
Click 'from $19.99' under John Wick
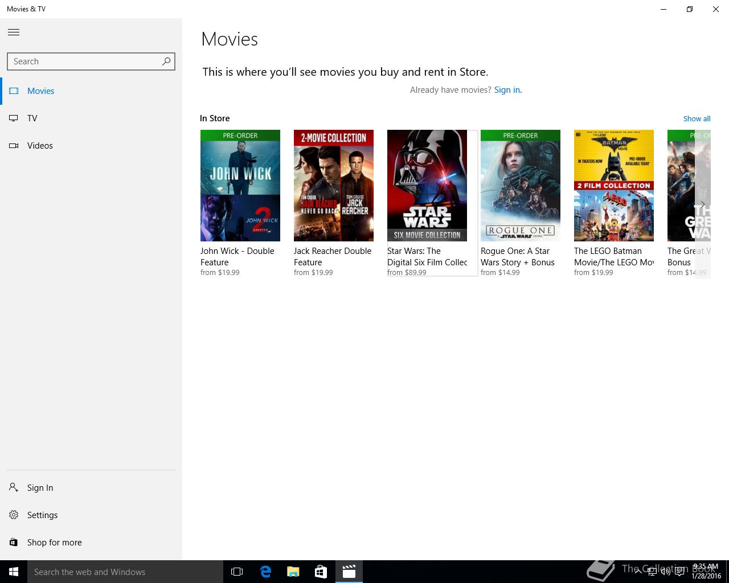point(220,273)
